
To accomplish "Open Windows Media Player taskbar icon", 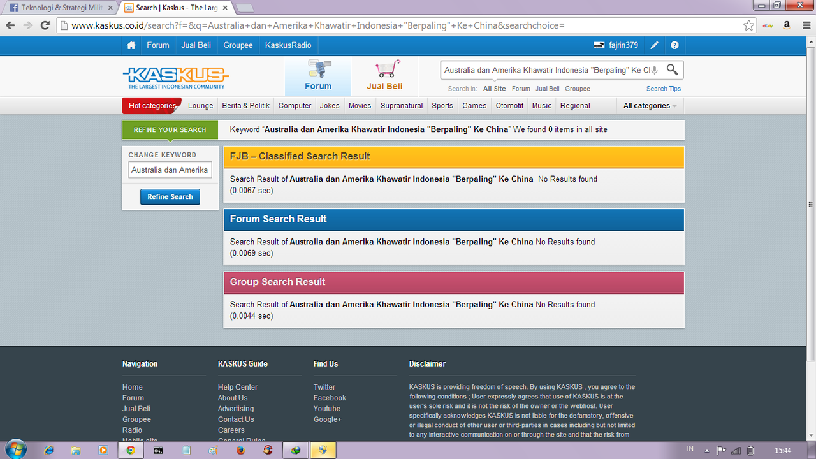I will pos(103,450).
